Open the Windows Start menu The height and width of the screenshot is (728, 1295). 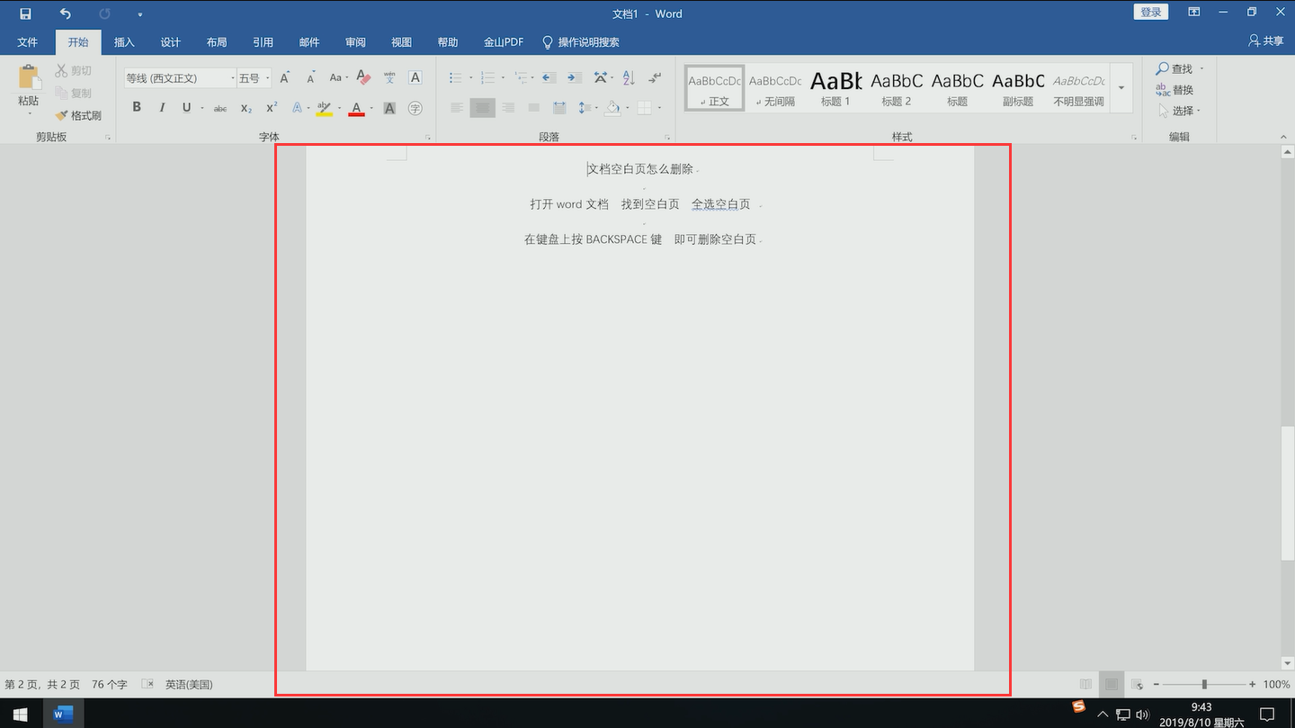coord(20,715)
